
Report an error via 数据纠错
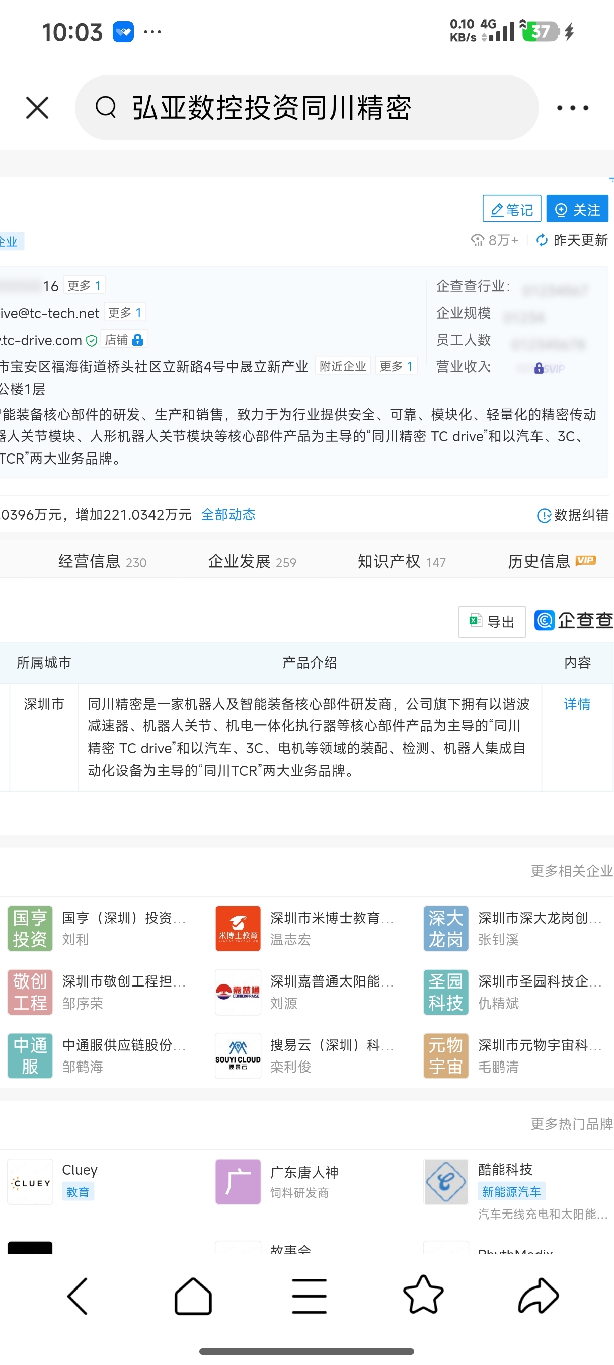[573, 515]
